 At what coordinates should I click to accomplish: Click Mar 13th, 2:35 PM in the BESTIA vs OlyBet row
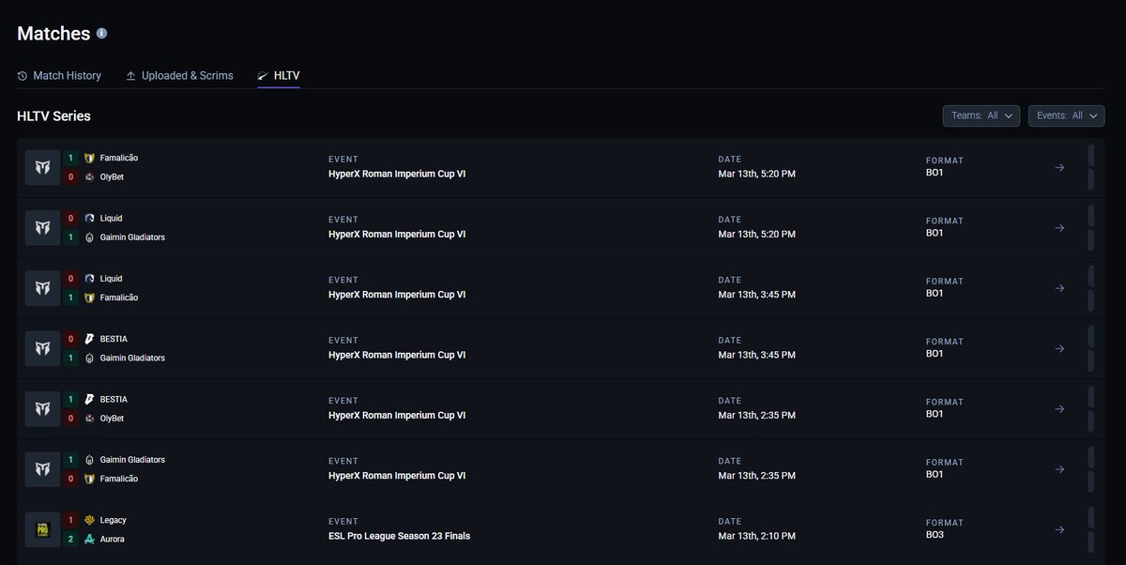point(756,415)
